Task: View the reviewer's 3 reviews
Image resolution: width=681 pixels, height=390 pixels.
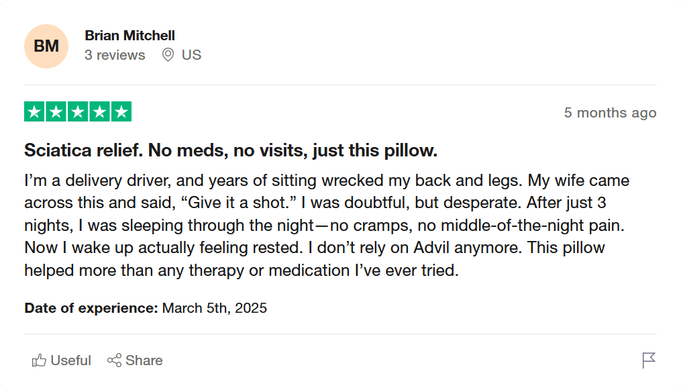Action: [x=115, y=55]
